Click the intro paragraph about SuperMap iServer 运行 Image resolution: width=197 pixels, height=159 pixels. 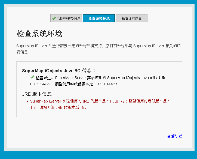pyautogui.click(x=98, y=49)
